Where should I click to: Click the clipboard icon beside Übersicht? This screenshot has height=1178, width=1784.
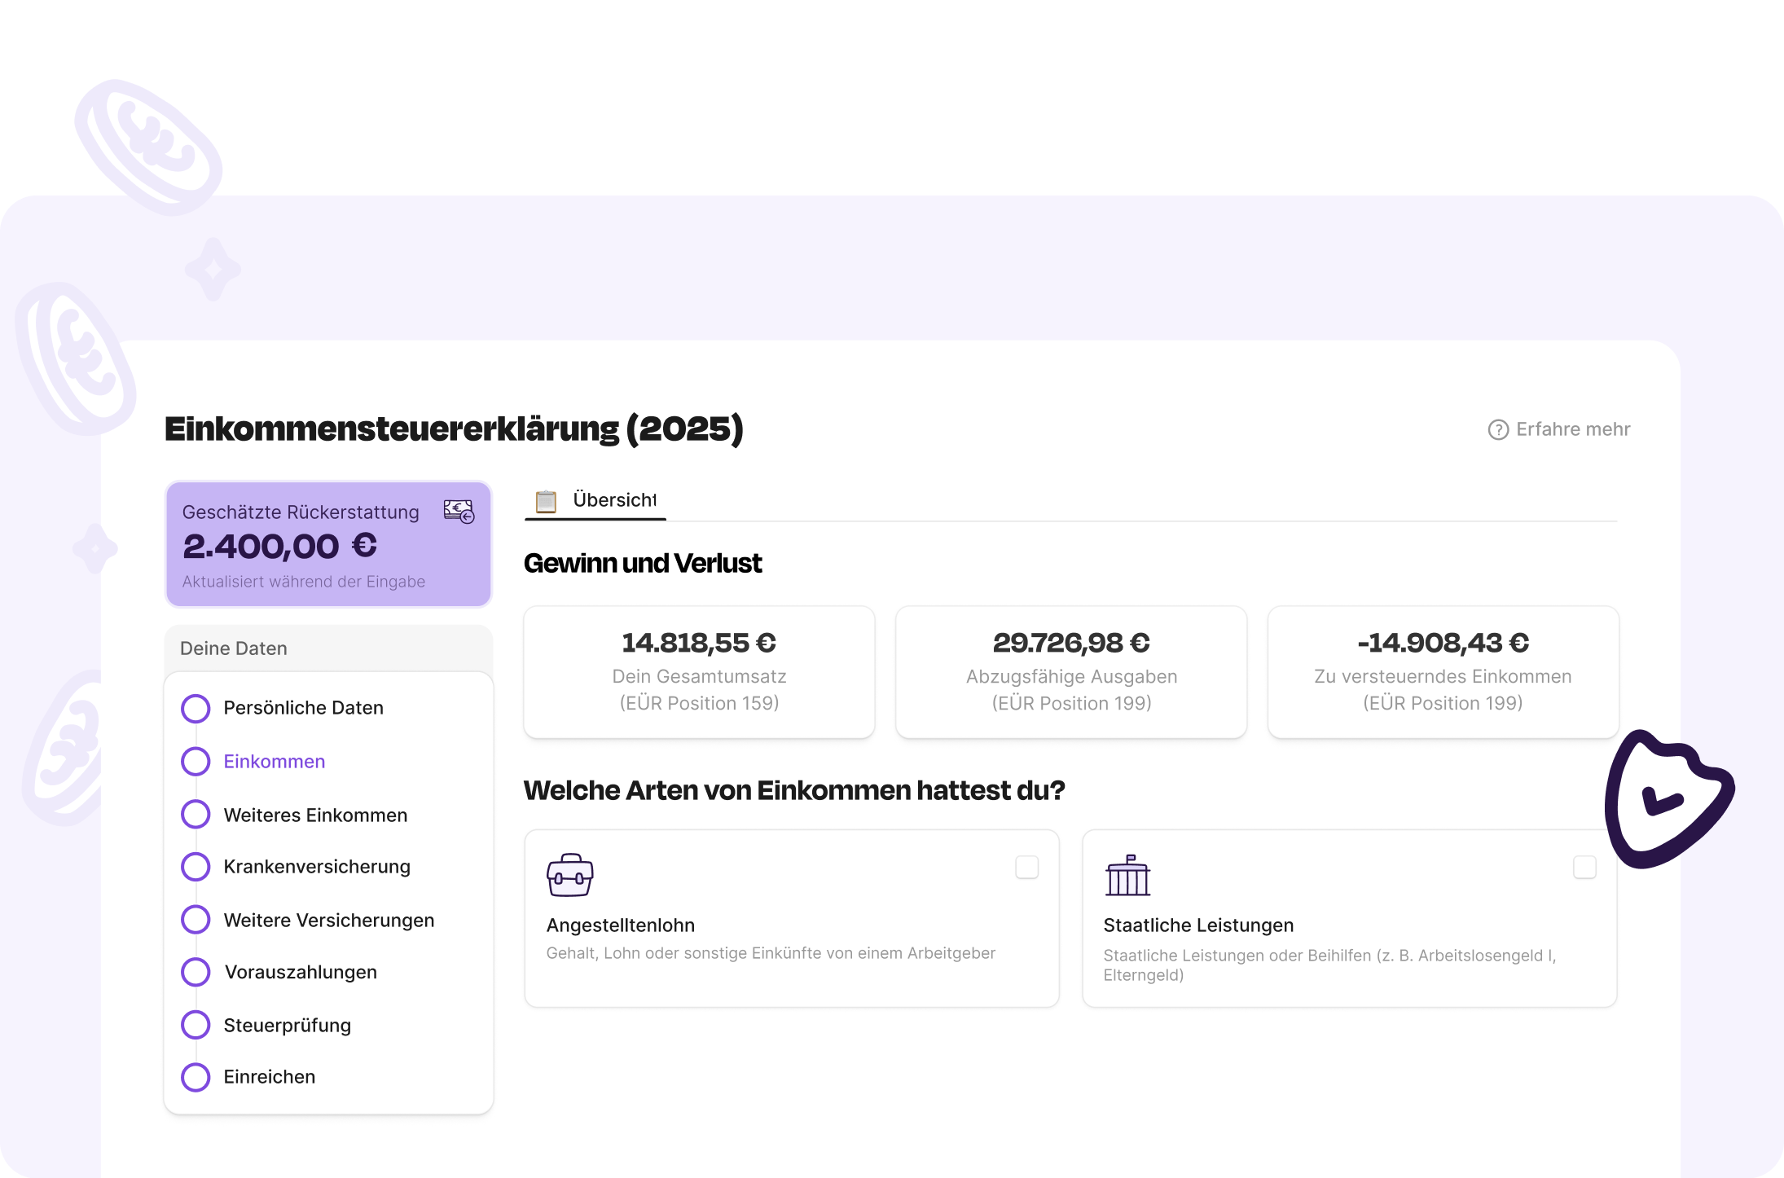point(546,501)
